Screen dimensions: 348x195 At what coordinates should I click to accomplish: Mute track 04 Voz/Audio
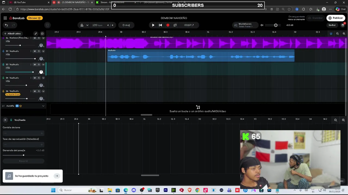35,78
